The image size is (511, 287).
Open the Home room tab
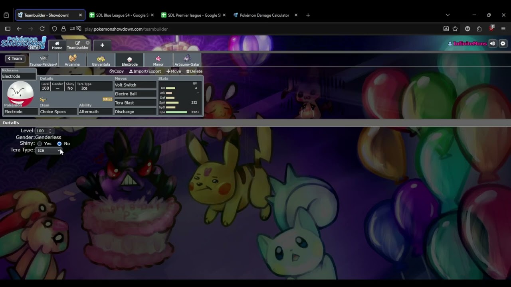click(57, 45)
